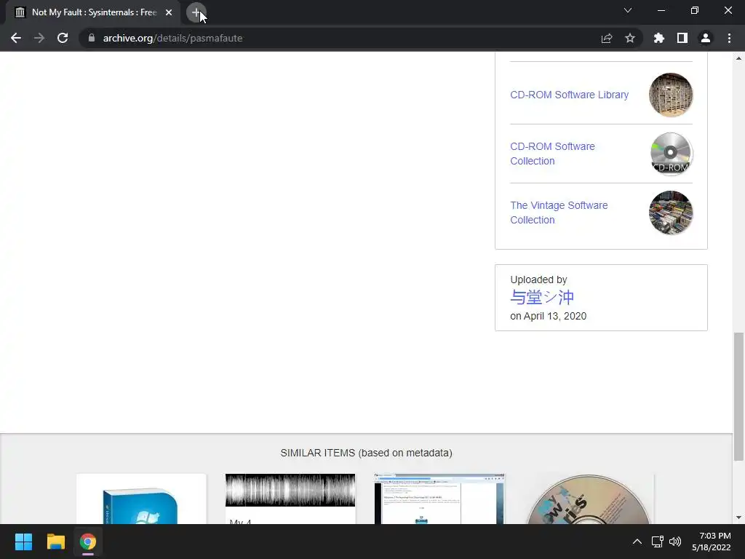Focus the archive.org address bar
Viewport: 745px width, 559px height.
342,38
